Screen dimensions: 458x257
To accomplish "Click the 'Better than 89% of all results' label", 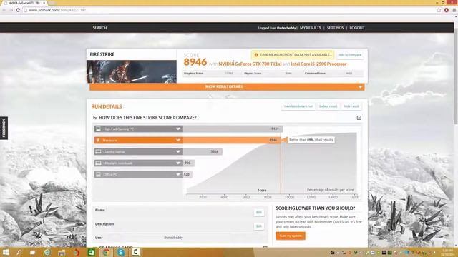I will [311, 140].
